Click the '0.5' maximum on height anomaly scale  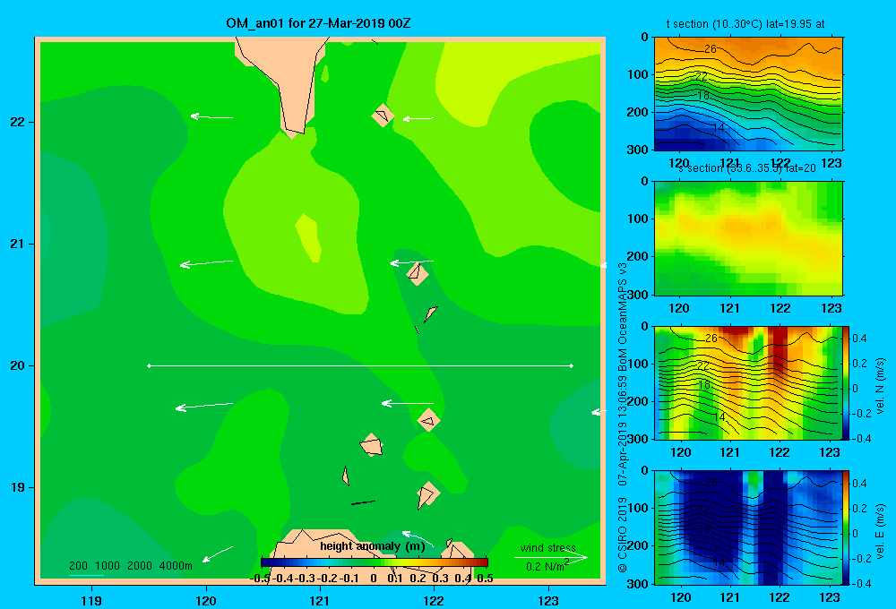pos(485,579)
